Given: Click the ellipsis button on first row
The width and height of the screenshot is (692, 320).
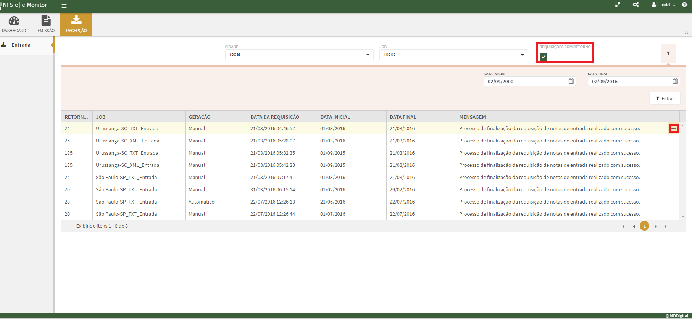Looking at the screenshot, I should [674, 129].
